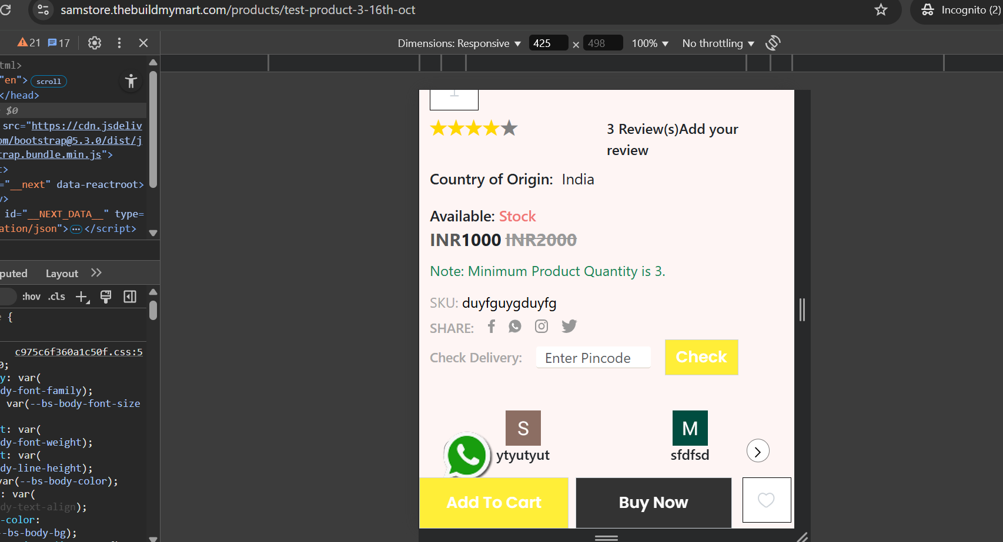Switch to the Layout tab
Viewport: 1003px width, 542px height.
62,274
